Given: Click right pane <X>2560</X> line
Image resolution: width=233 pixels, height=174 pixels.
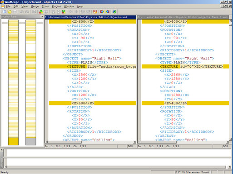Looking at the screenshot, I should tap(177, 75).
